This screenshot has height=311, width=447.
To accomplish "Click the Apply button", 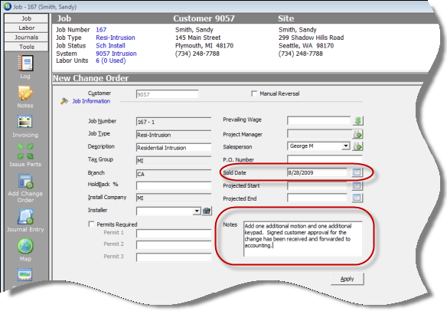I will pos(347,279).
